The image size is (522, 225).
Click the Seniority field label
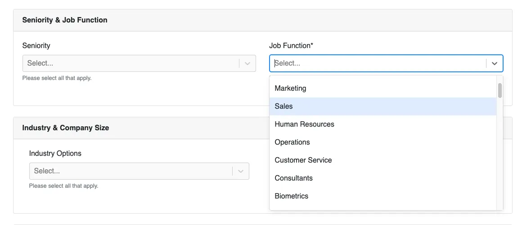click(x=36, y=45)
